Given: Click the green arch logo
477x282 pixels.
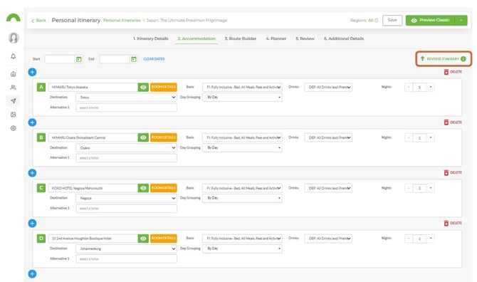Looking at the screenshot, I should 14,18.
